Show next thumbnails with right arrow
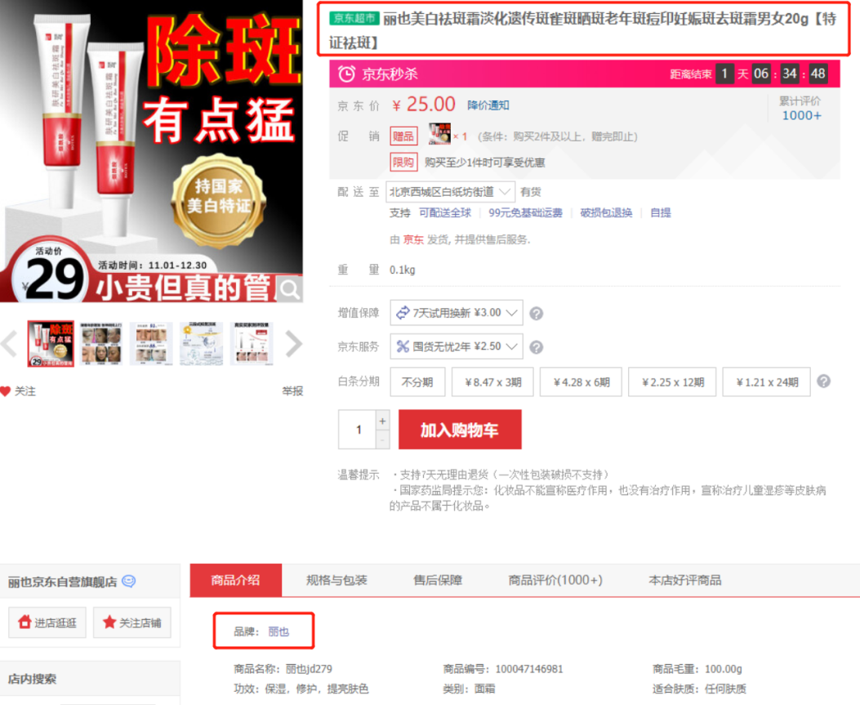Viewport: 860px width, 705px height. pyautogui.click(x=293, y=344)
